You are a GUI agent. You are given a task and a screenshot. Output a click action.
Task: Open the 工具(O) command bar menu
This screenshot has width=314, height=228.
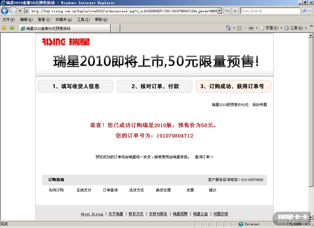(x=296, y=28)
